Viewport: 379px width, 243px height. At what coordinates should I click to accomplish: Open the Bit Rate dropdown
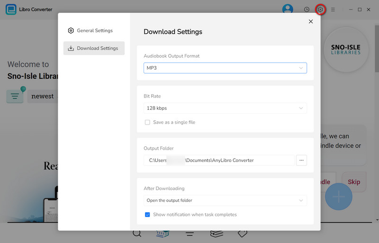225,108
